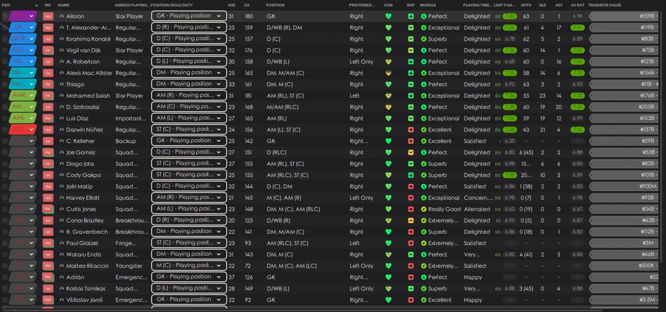
Task: Click Virgil van Dijk's Int info badge
Action: [x=48, y=50]
